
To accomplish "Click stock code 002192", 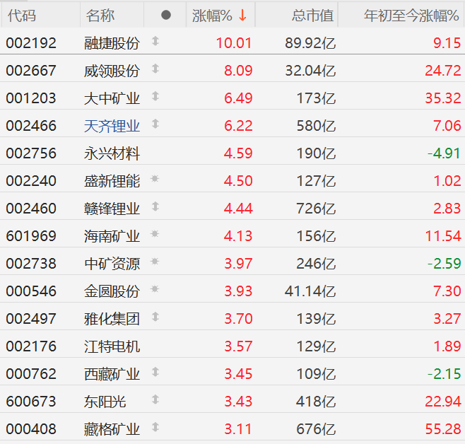I will point(31,43).
